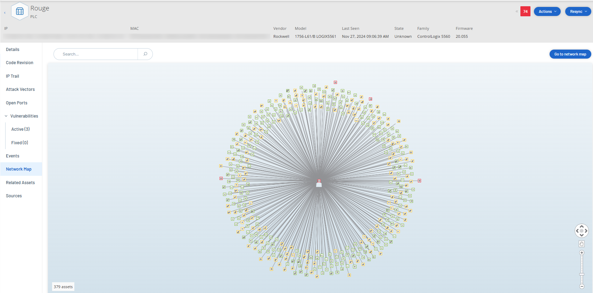Toggle the hand pan mode tool
This screenshot has height=293, width=593.
coord(582,244)
